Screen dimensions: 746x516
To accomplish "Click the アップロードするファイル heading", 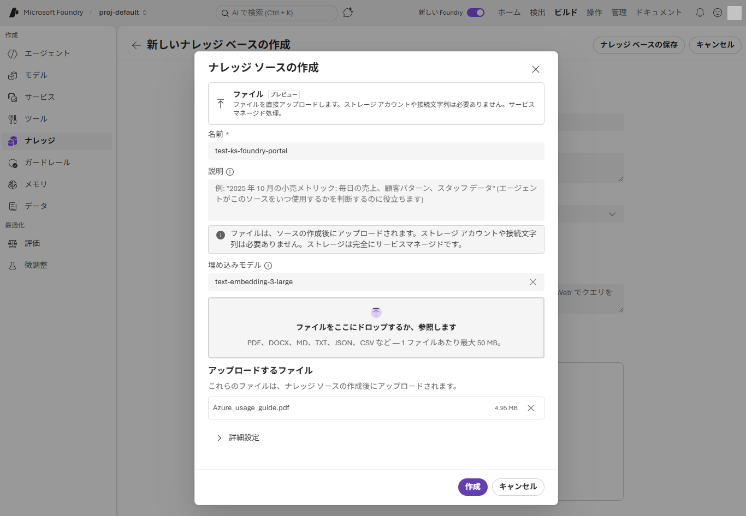I will click(x=260, y=370).
